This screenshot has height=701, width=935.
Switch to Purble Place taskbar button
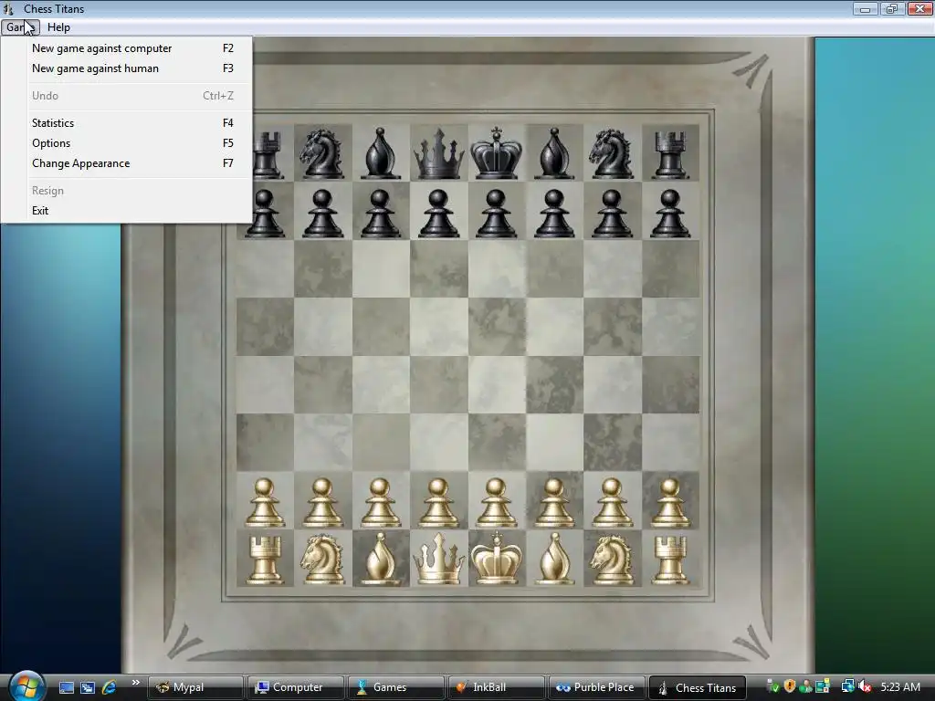(596, 687)
